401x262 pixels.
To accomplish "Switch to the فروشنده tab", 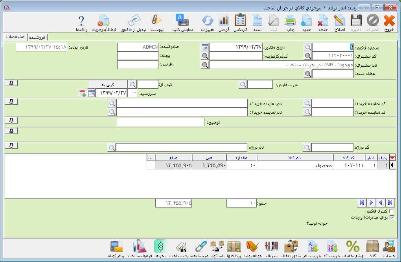I will 37,37.
